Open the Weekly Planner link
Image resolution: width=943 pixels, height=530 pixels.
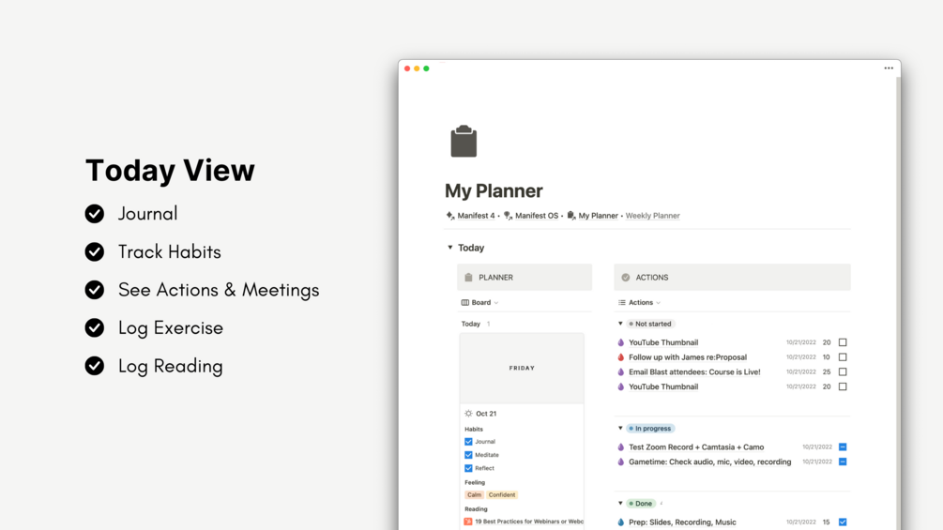click(652, 216)
